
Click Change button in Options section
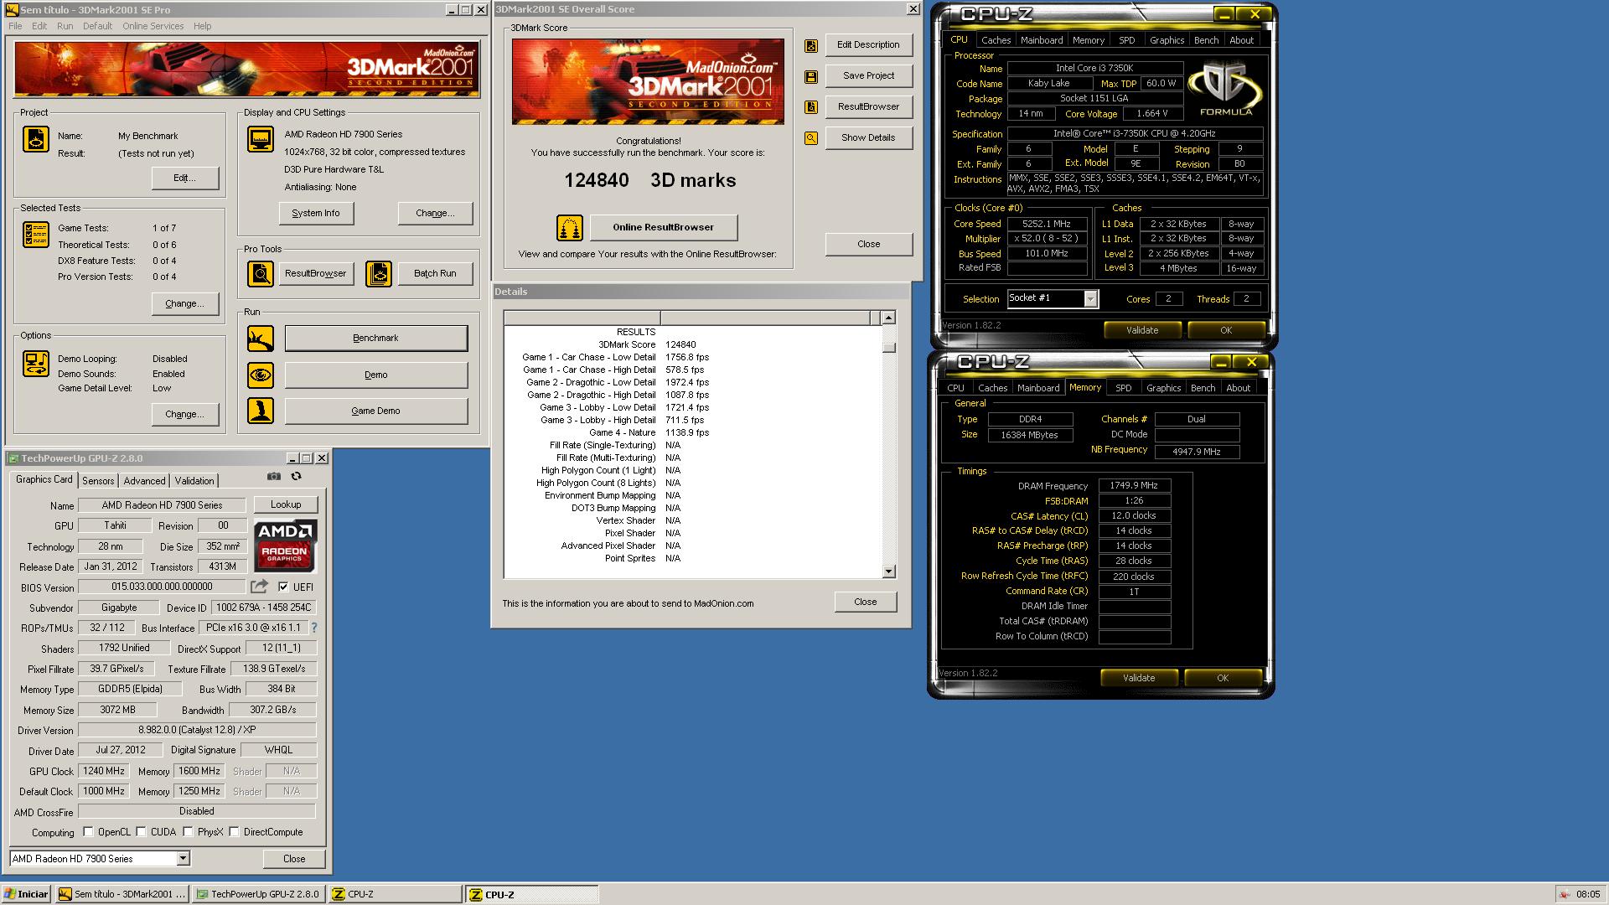185,415
